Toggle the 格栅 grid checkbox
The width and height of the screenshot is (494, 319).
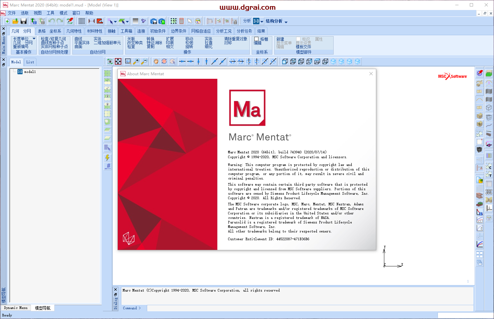tap(257, 39)
